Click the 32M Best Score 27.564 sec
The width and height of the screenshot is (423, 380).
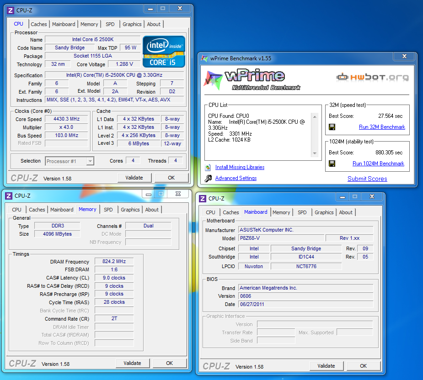point(390,116)
